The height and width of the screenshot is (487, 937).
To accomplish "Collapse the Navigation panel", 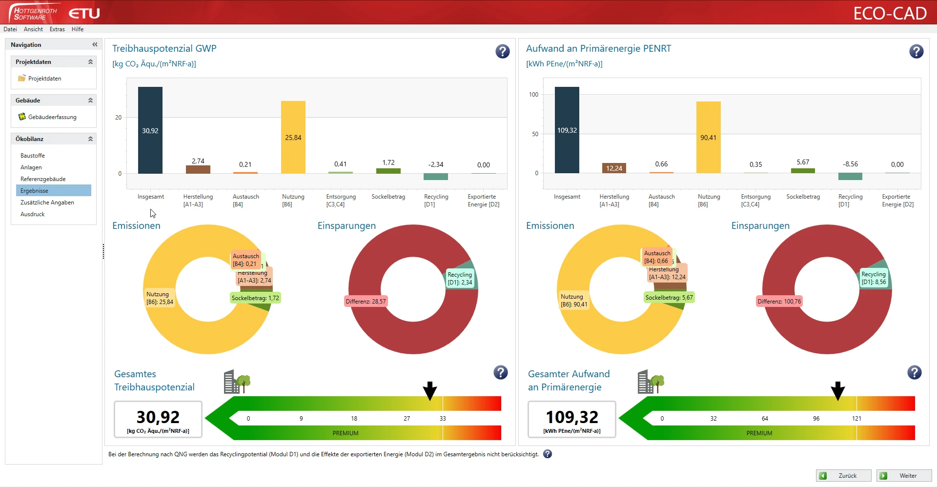I will [x=95, y=44].
